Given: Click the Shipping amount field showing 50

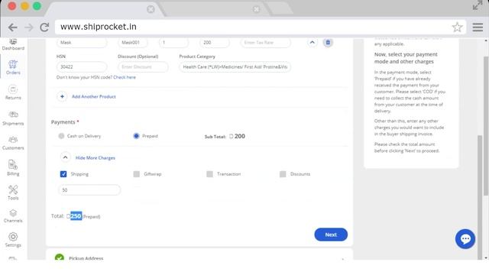Looking at the screenshot, I should pos(89,190).
